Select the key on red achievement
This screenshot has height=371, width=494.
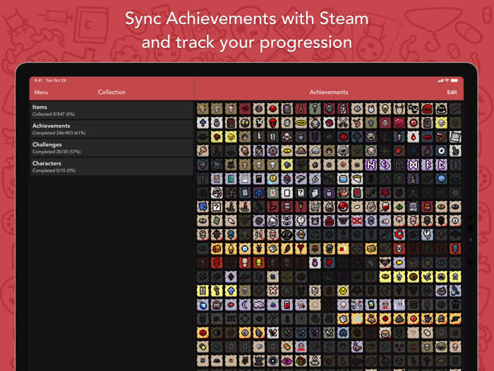[301, 109]
